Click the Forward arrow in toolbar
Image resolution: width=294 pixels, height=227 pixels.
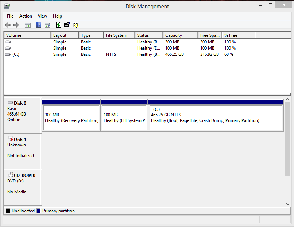[x=16, y=25]
